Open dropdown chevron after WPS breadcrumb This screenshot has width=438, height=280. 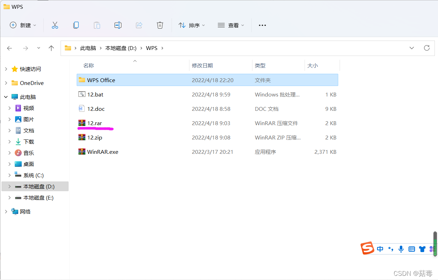162,48
